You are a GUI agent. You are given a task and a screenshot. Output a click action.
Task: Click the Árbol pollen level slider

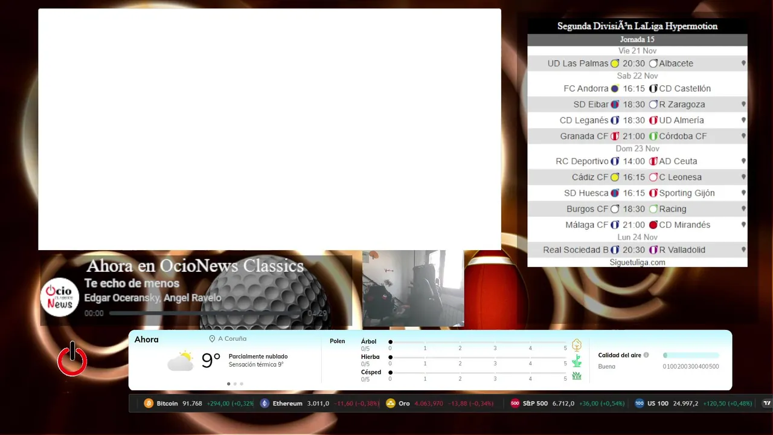478,342
